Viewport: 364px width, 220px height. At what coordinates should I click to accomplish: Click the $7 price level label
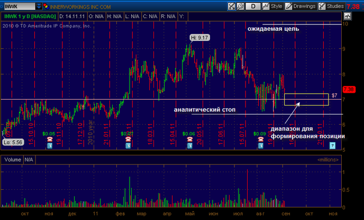point(334,95)
